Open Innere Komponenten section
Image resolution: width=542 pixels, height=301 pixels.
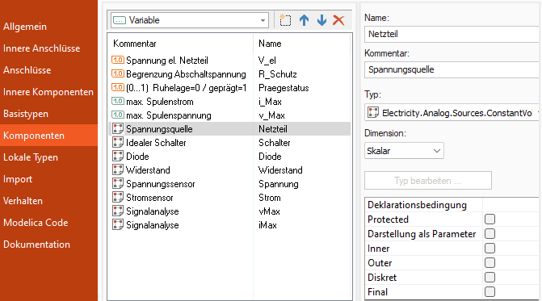click(x=48, y=92)
